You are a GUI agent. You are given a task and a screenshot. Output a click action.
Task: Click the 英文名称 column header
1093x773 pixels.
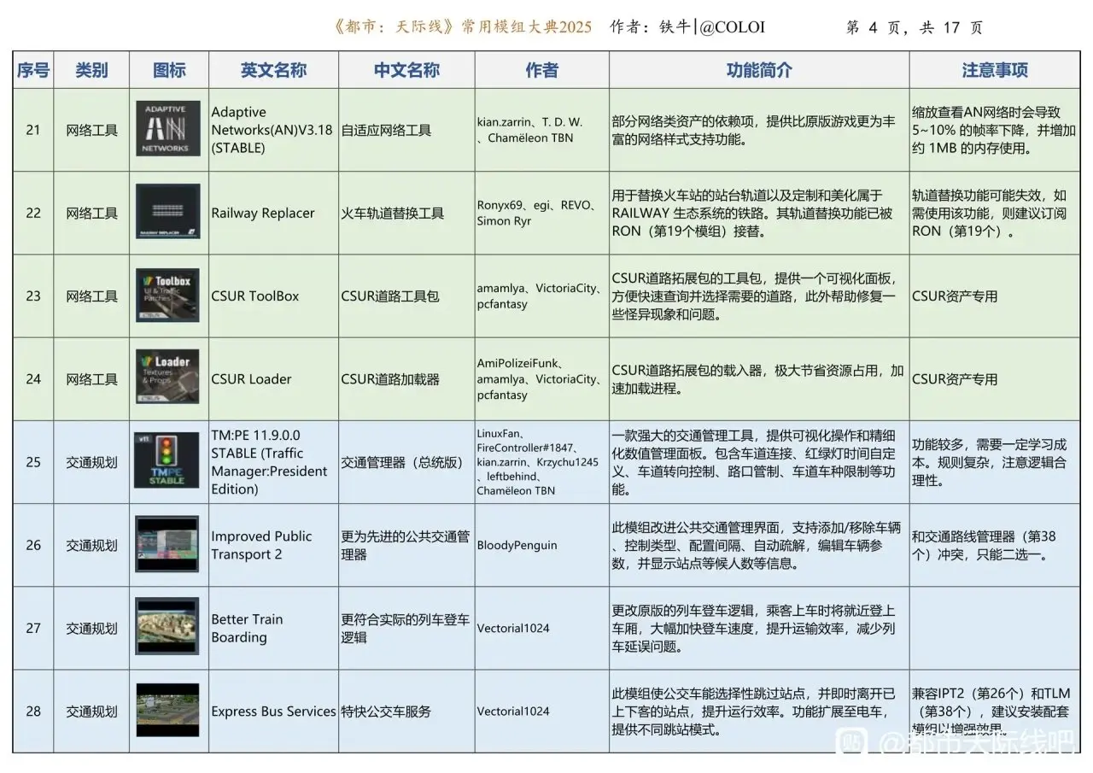(x=273, y=70)
